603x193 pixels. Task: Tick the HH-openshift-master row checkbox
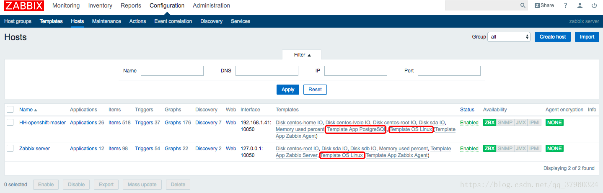pos(10,122)
